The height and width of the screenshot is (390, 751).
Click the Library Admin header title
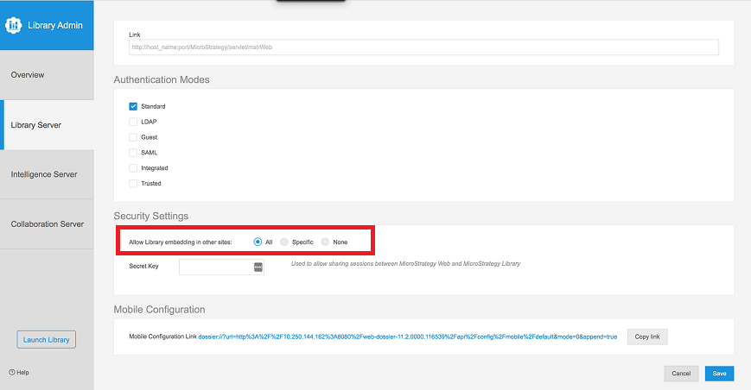pyautogui.click(x=55, y=25)
